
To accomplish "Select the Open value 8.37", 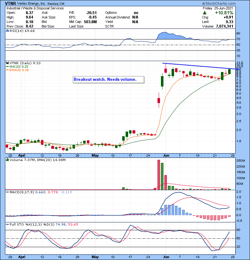I will tap(29, 13).
